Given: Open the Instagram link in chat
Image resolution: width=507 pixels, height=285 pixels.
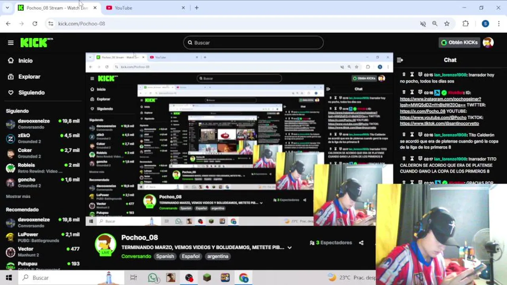Looking at the screenshot, I should [440, 102].
